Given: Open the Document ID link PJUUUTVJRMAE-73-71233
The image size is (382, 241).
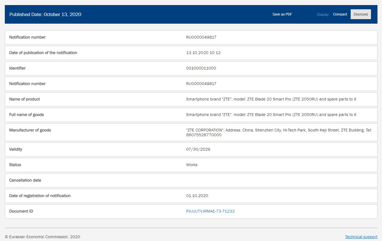Looking at the screenshot, I should pos(210,211).
